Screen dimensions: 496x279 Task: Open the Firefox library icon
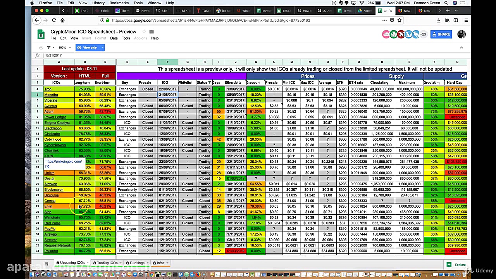click(447, 20)
